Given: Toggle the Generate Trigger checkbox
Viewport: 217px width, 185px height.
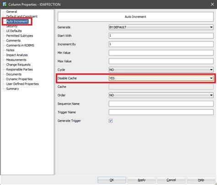Looking at the screenshot, I should coord(111,121).
